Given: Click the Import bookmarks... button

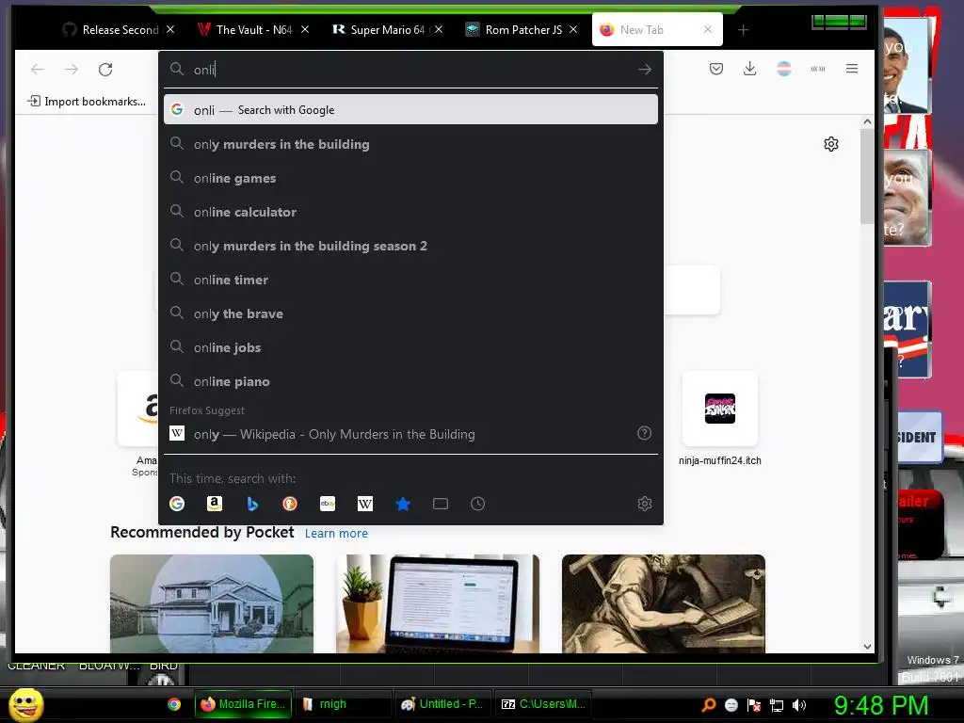Looking at the screenshot, I should click(87, 102).
